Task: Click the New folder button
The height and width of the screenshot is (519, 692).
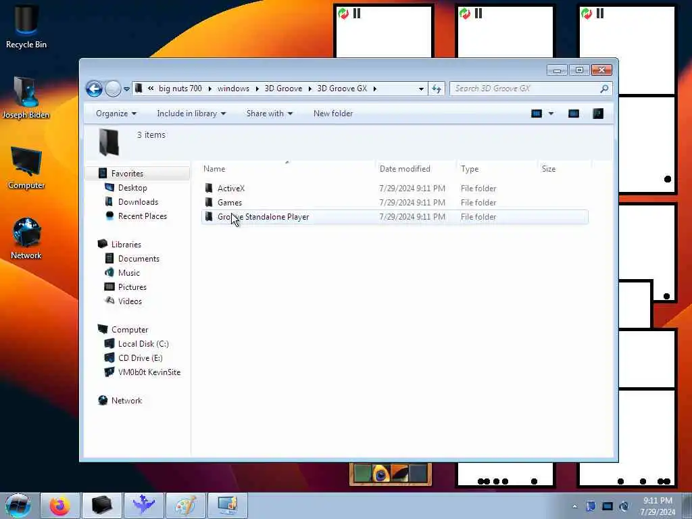Action: pyautogui.click(x=333, y=114)
